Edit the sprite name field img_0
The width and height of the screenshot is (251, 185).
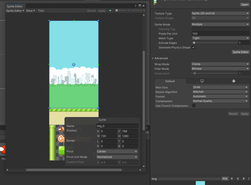pyautogui.click(x=117, y=126)
